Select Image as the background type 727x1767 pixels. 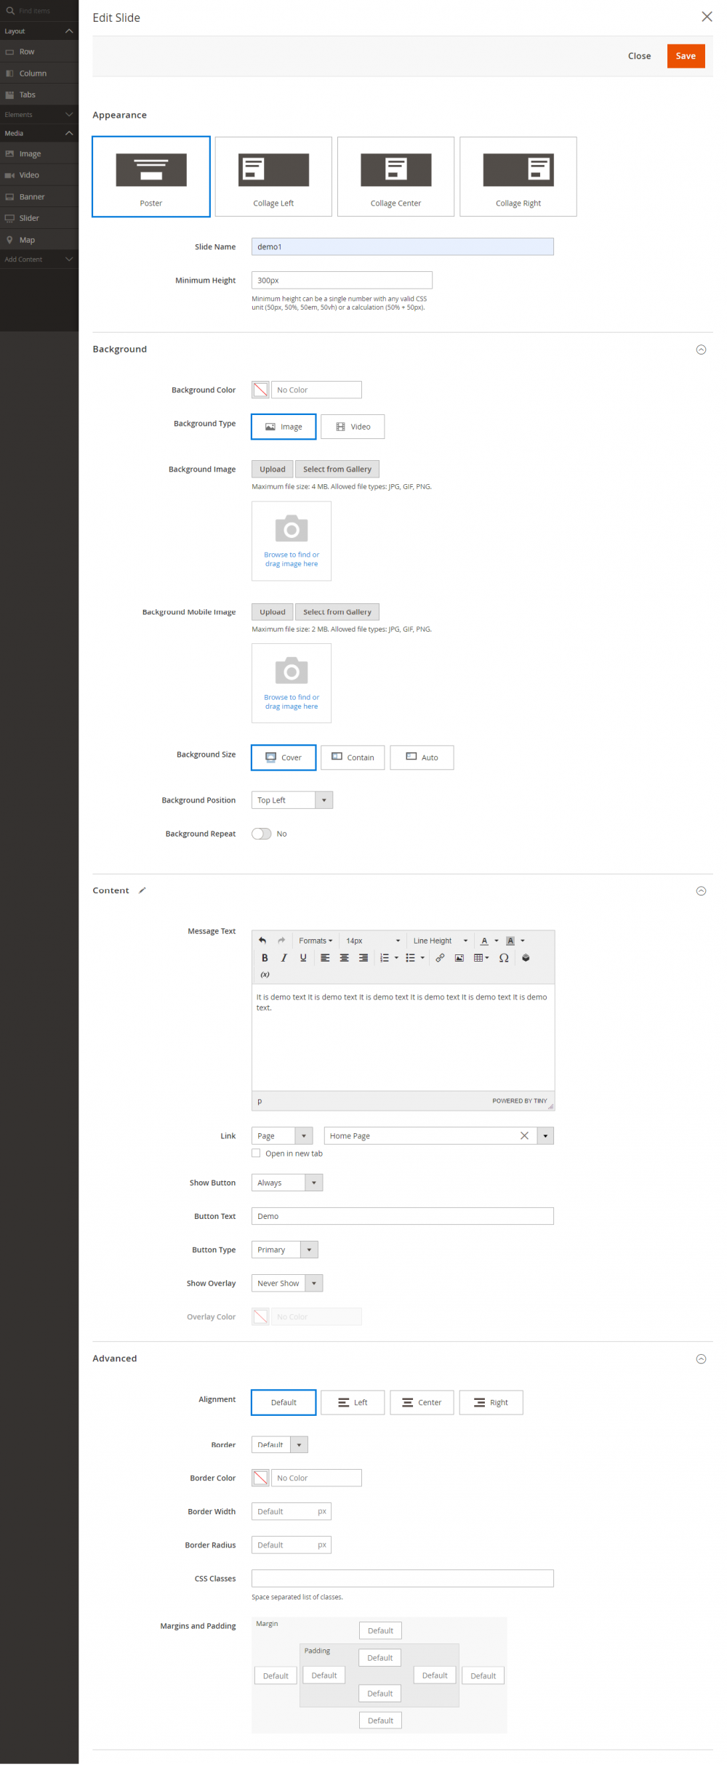pos(284,426)
